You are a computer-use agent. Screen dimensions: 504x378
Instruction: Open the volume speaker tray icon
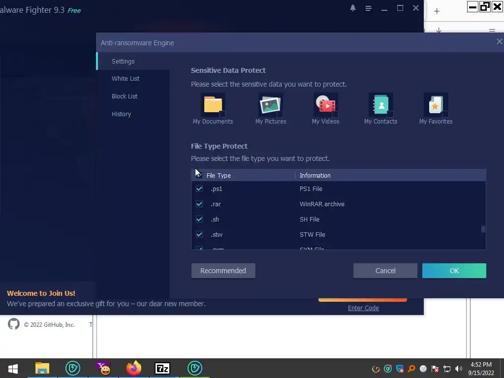[459, 369]
